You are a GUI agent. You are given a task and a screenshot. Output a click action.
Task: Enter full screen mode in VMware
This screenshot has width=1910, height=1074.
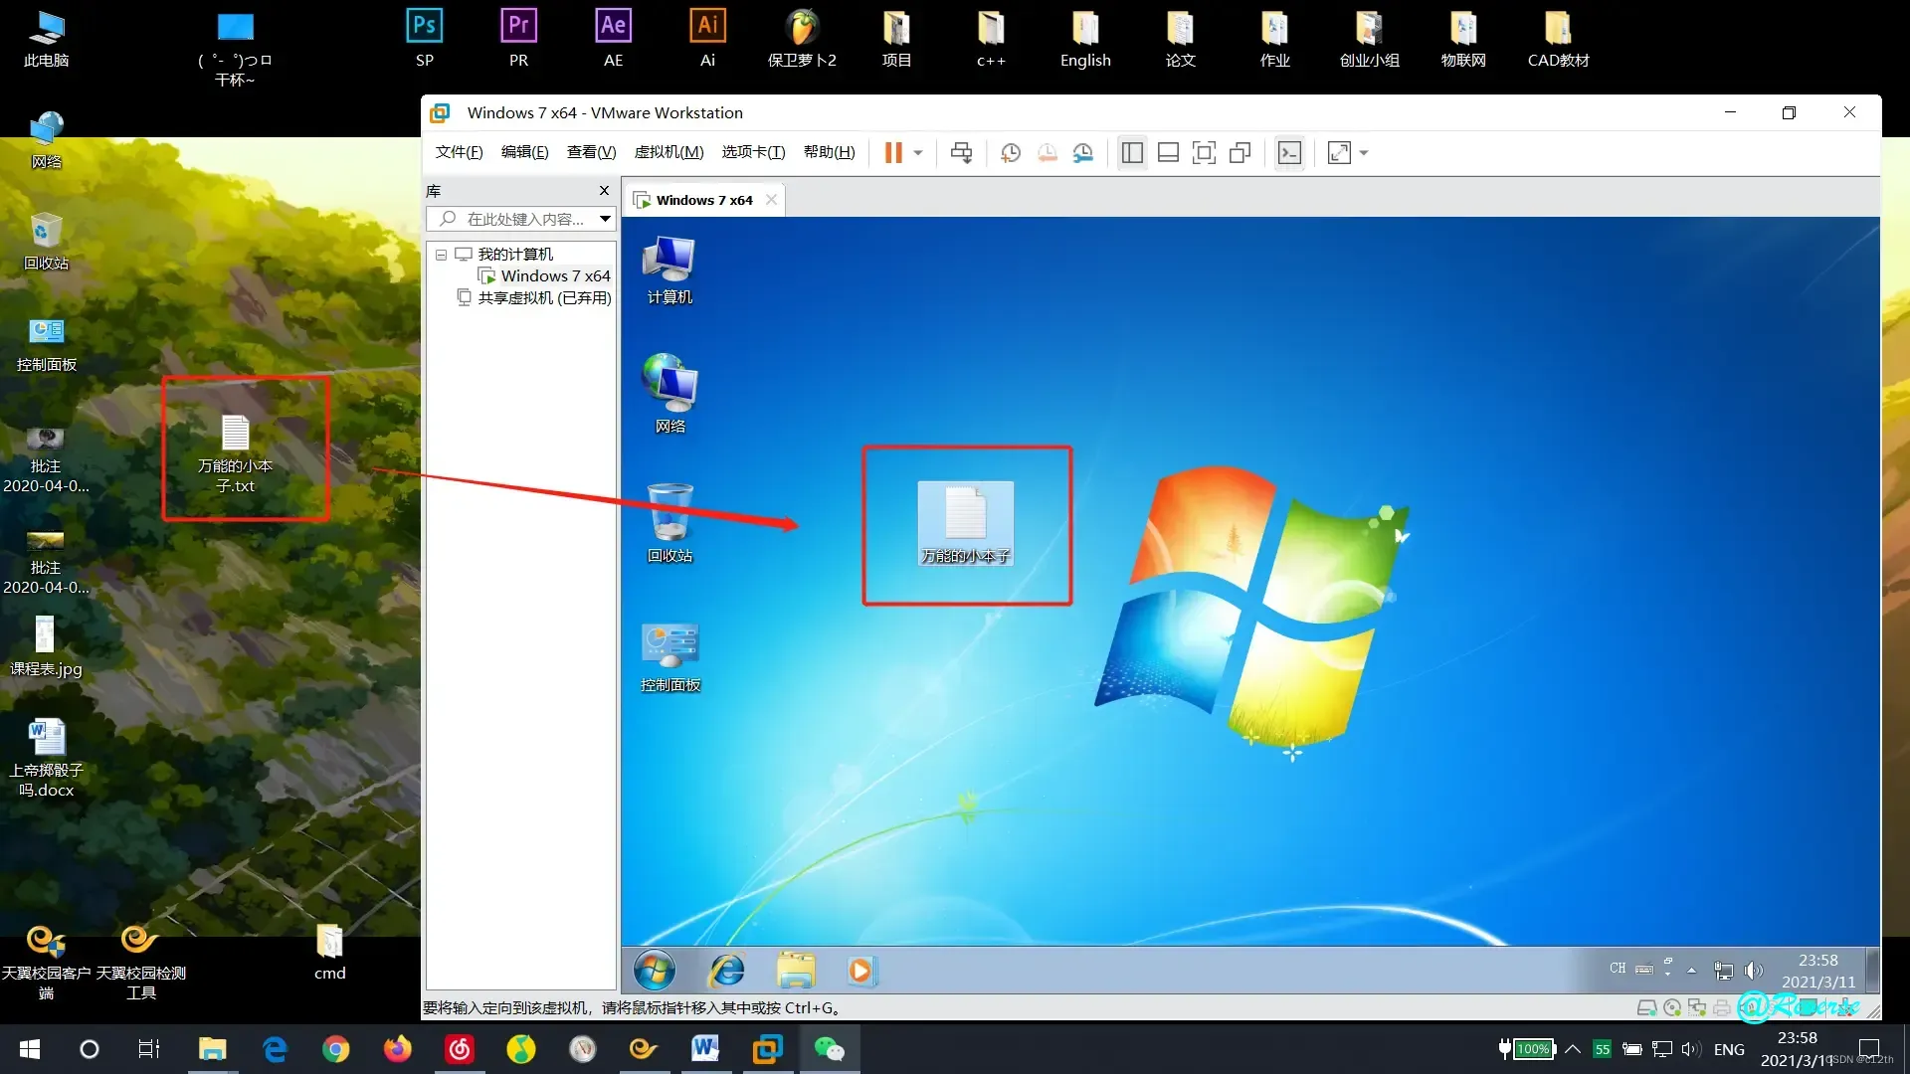pos(1204,152)
